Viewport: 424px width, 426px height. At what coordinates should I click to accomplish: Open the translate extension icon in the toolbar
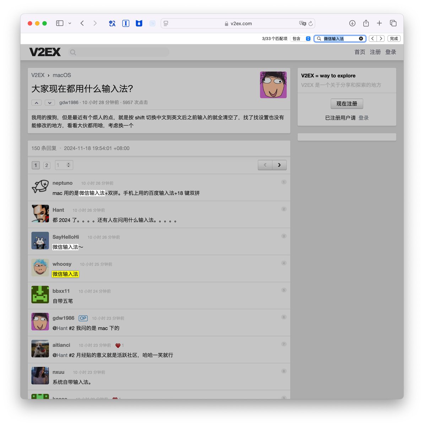click(112, 23)
